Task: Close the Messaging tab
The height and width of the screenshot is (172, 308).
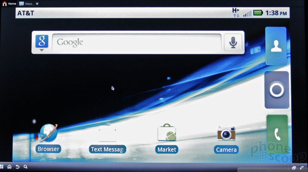Action: [37, 3]
